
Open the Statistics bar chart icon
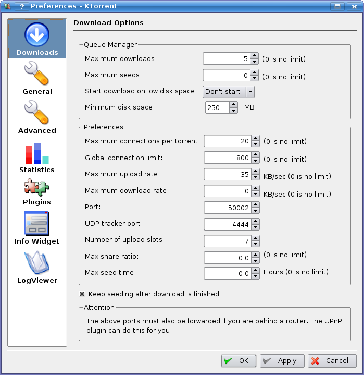click(x=37, y=153)
